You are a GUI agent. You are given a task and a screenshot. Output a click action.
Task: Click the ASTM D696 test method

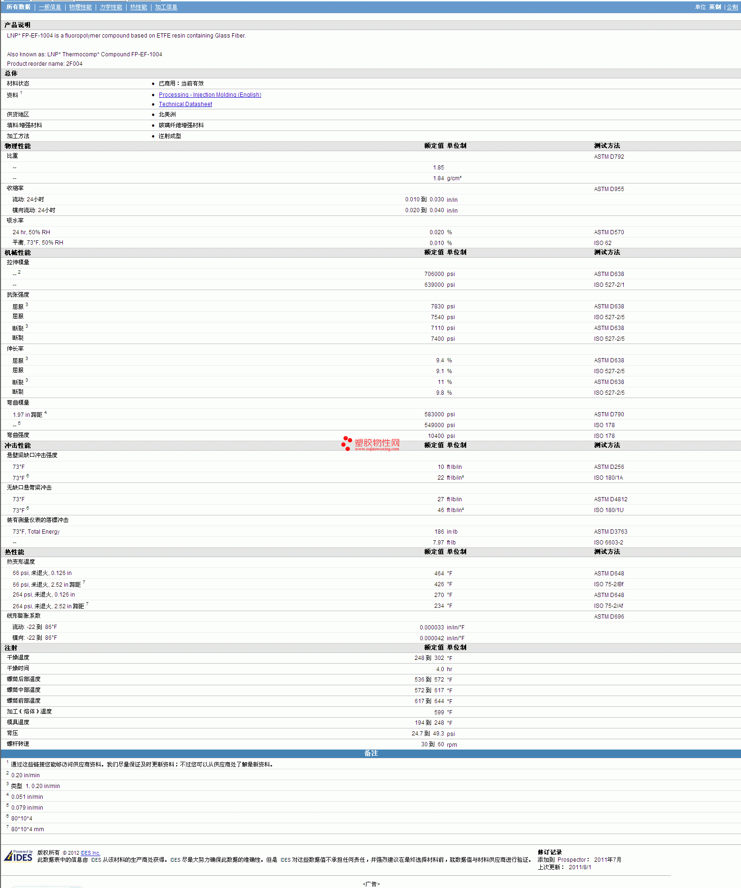pos(609,617)
